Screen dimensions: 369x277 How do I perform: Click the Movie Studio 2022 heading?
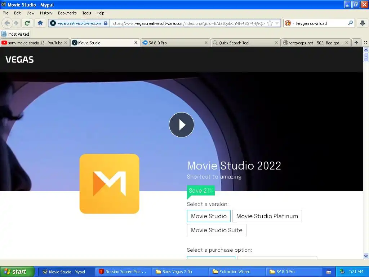(234, 166)
